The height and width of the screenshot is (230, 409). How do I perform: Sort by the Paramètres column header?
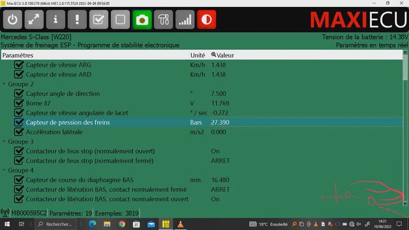[x=95, y=55]
